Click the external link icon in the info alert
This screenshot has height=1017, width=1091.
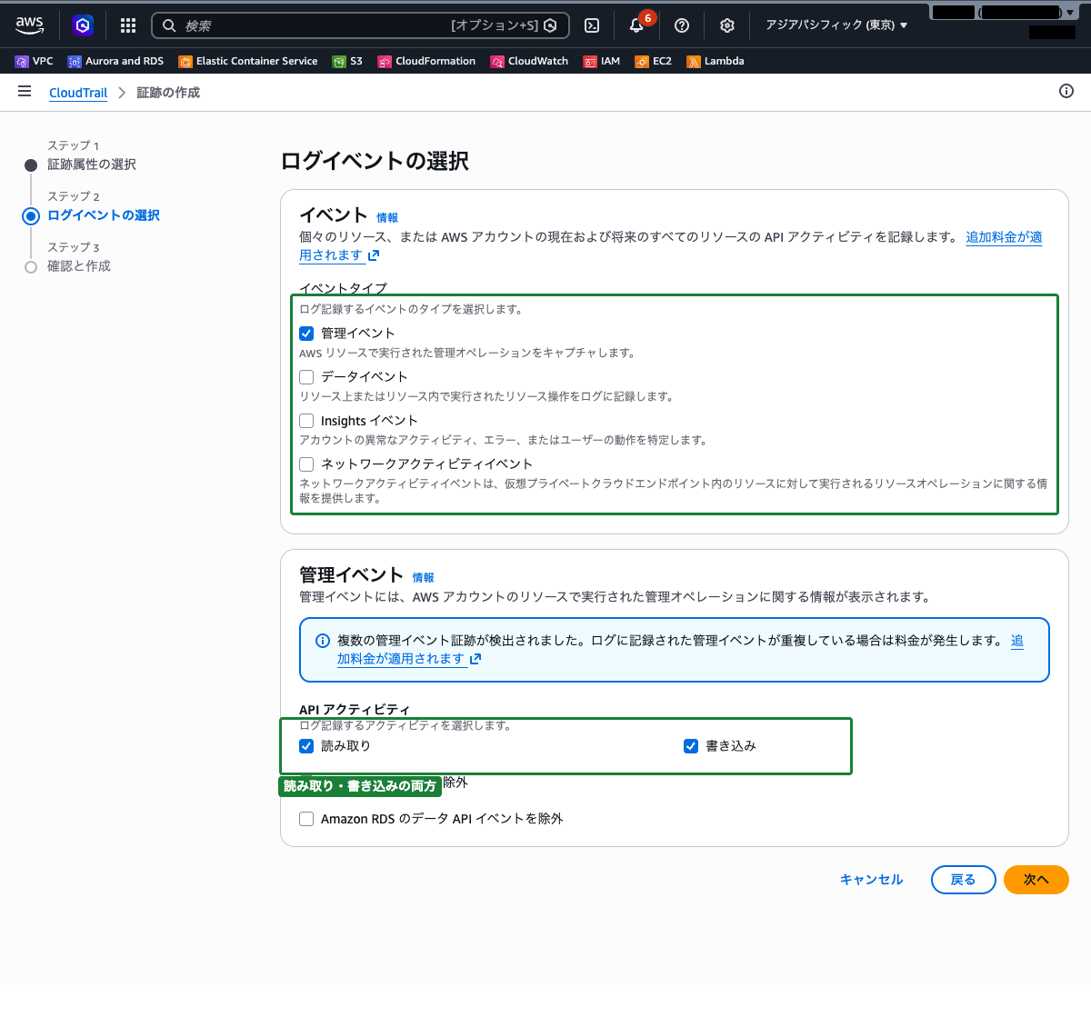pos(475,659)
